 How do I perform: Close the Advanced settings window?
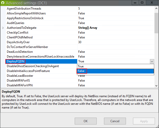(x=152, y=3)
